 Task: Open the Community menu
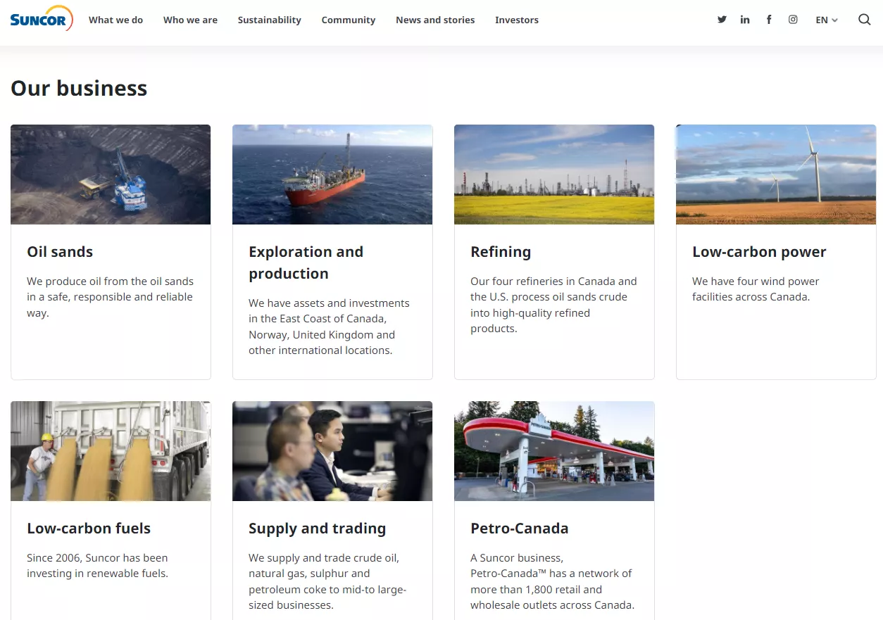(x=349, y=20)
